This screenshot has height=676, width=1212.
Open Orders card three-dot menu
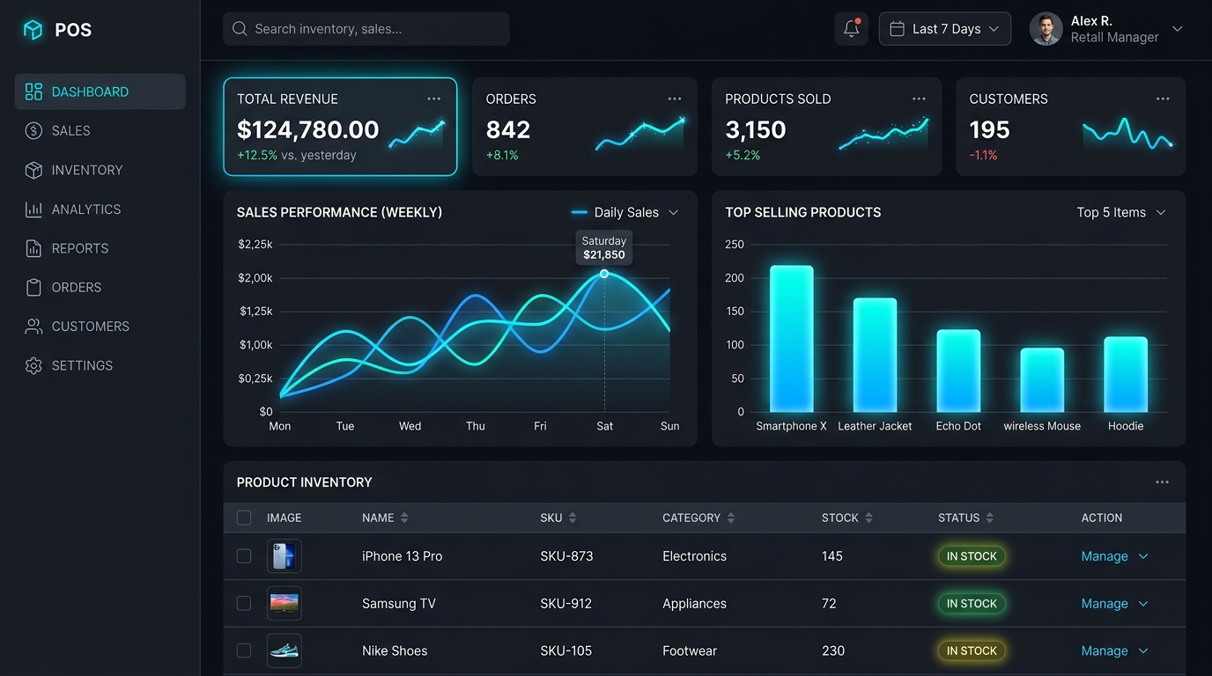(x=675, y=99)
